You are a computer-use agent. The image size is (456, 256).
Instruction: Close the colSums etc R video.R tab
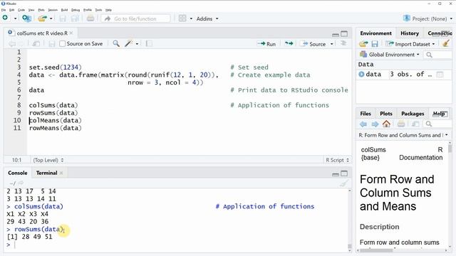click(71, 33)
